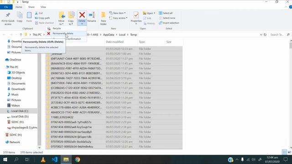
Task: Select Videos in navigation pane
Action: click(x=16, y=105)
